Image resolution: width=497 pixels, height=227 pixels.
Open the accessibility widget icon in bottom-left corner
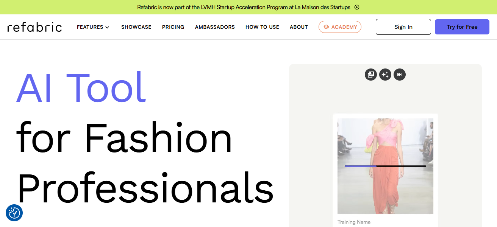[x=14, y=213]
